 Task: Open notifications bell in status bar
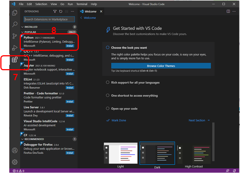(x=234, y=171)
